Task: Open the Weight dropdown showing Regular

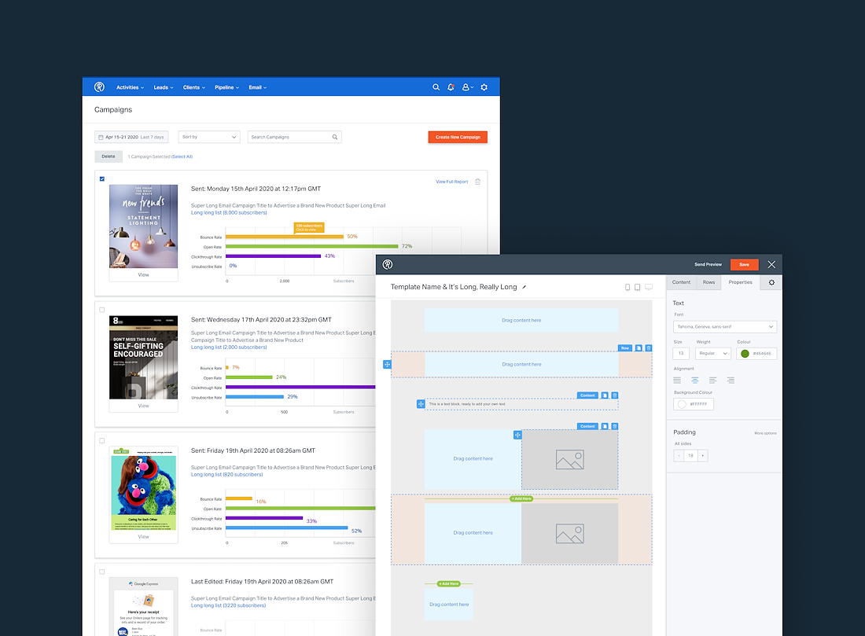Action: pyautogui.click(x=713, y=354)
